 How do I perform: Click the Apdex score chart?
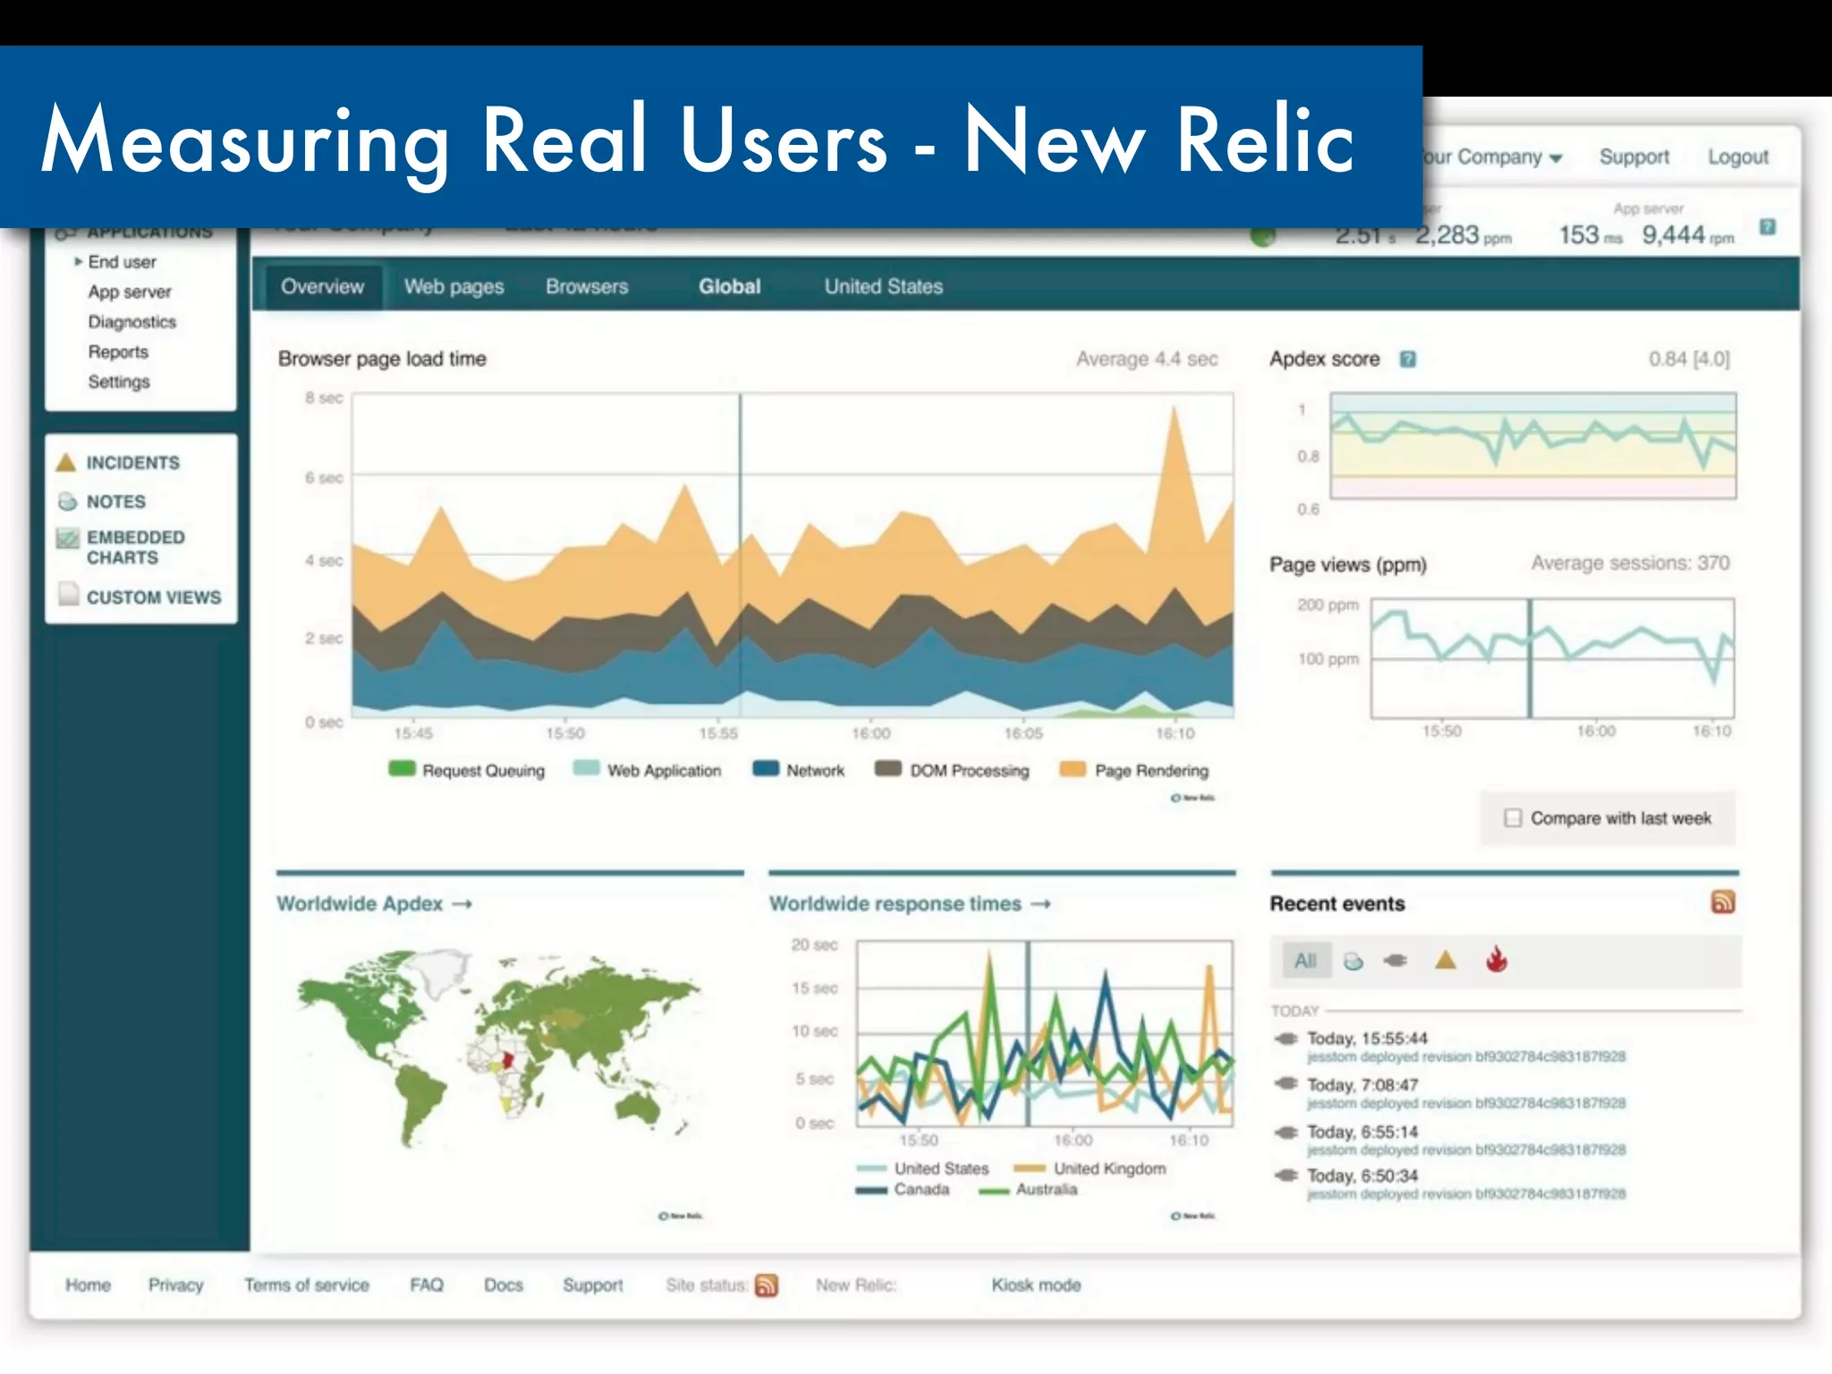coord(1533,445)
